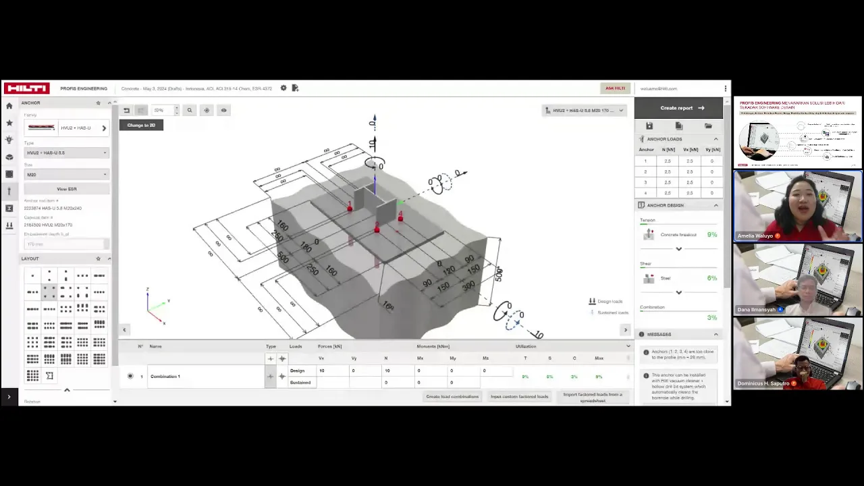Screen dimensions: 864x486
Task: Collapse left panel with arrow in viewport
Action: [x=124, y=329]
